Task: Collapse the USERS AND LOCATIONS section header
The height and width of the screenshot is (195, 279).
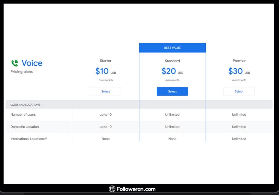Action: 25,105
